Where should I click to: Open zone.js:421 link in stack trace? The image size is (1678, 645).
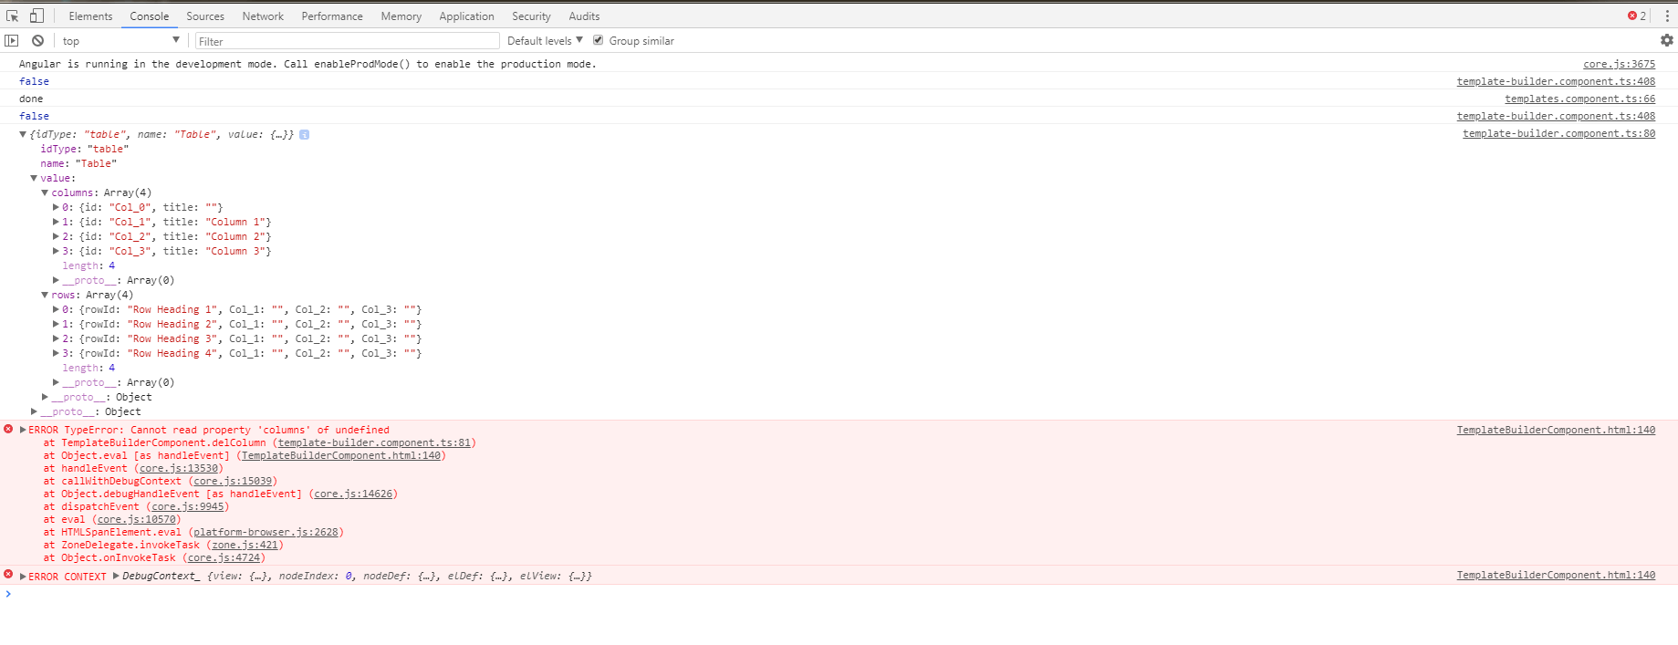click(245, 545)
